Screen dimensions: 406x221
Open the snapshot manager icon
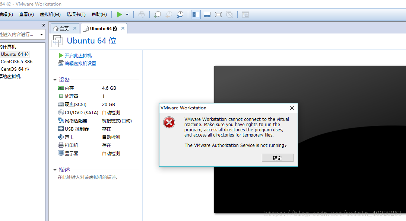[180, 15]
